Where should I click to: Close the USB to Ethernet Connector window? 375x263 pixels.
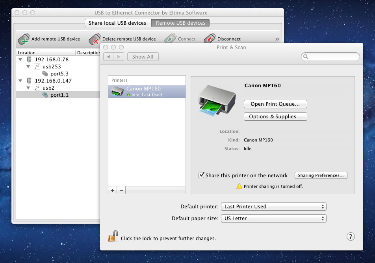point(17,13)
